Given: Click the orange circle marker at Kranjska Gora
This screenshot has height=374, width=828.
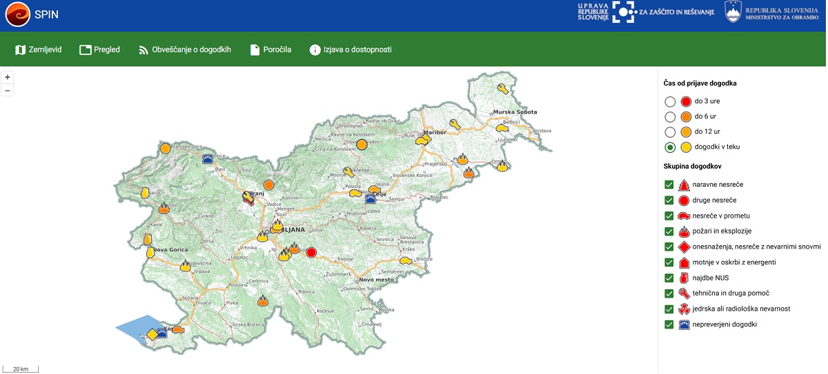Looking at the screenshot, I should point(166,148).
